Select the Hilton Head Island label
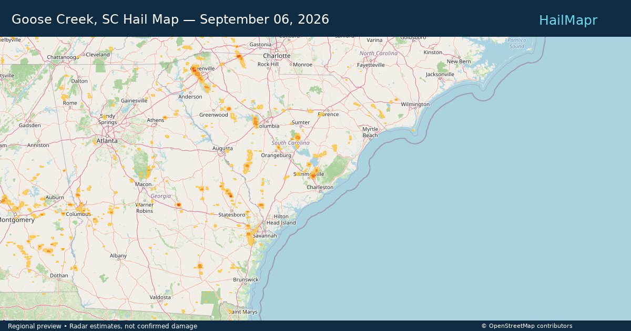 pyautogui.click(x=281, y=220)
